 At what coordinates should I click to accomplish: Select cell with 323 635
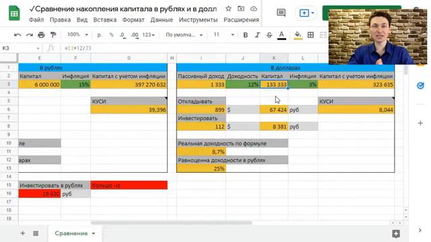tap(356, 85)
